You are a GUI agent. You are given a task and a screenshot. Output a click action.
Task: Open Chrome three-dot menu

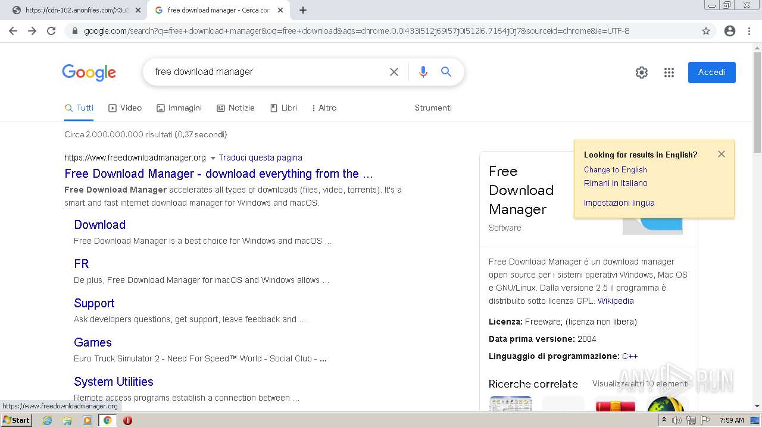click(749, 31)
